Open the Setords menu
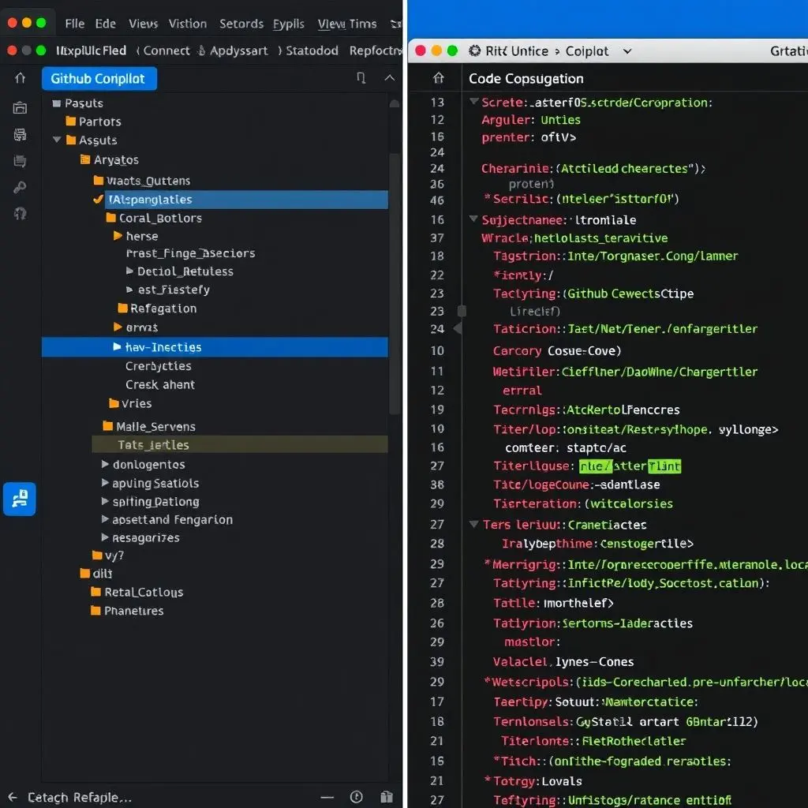This screenshot has height=808, width=808. point(241,24)
